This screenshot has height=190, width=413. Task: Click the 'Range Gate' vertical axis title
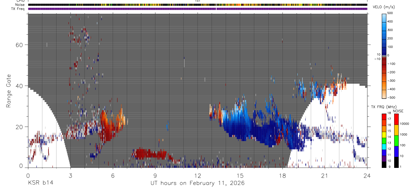[x=8, y=91]
